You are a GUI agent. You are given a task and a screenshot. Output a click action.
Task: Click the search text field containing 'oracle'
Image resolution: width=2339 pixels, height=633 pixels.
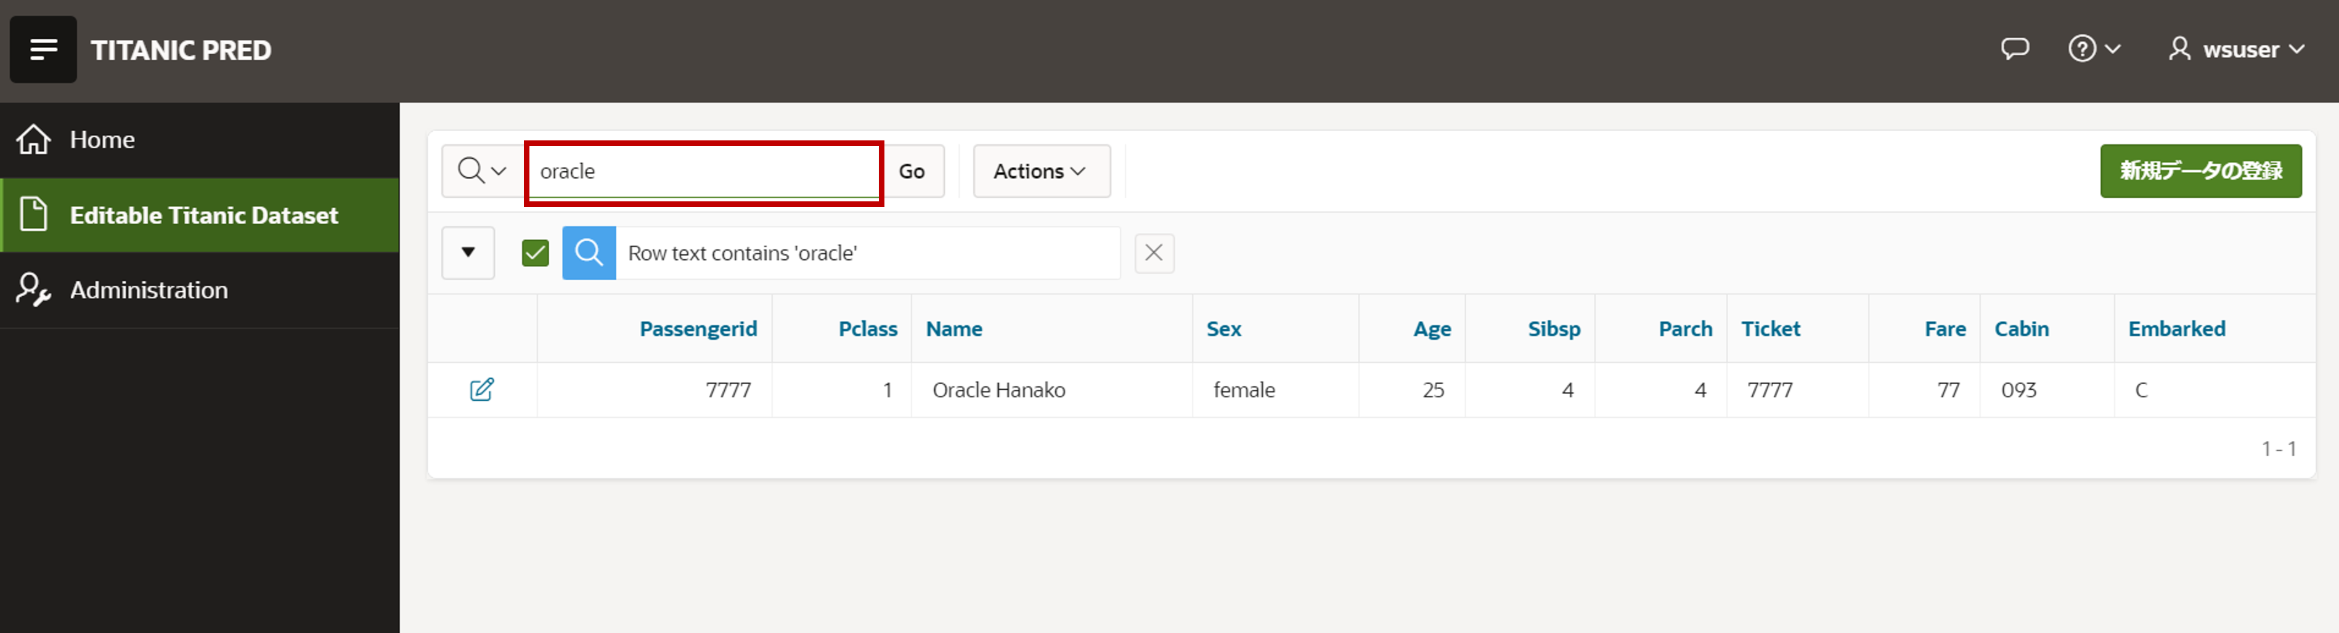point(703,171)
